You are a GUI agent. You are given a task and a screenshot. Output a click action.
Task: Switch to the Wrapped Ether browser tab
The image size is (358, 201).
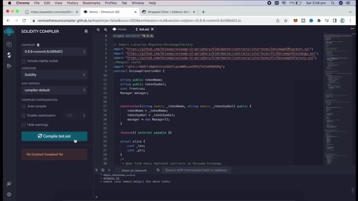click(168, 12)
